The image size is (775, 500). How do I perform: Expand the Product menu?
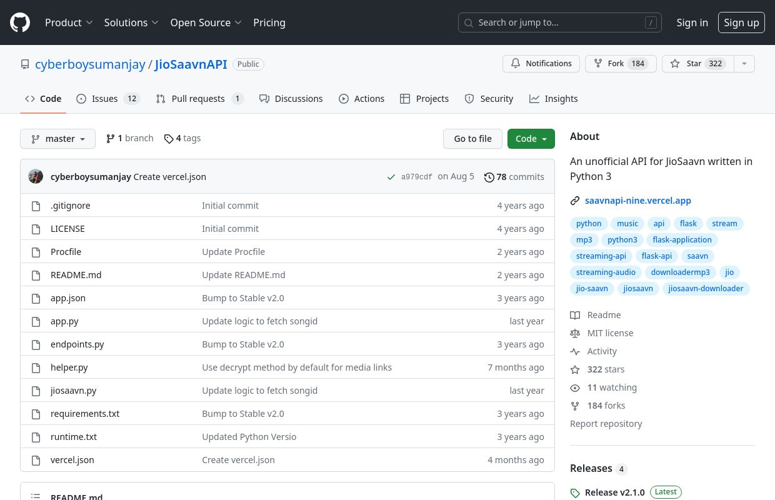[x=69, y=22]
